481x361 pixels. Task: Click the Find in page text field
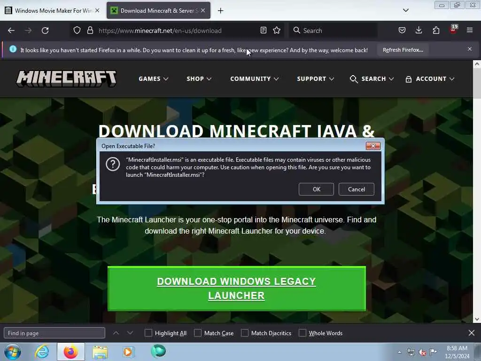coord(54,333)
